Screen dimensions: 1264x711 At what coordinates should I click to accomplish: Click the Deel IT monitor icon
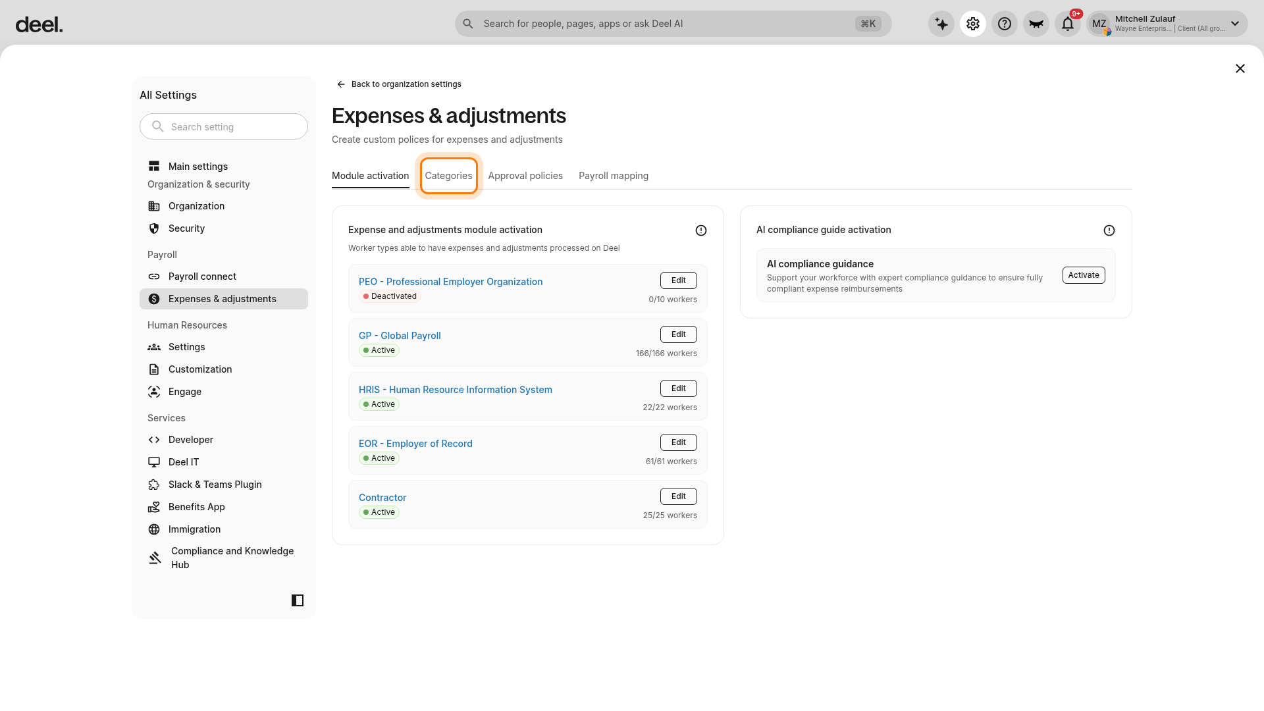pyautogui.click(x=154, y=462)
